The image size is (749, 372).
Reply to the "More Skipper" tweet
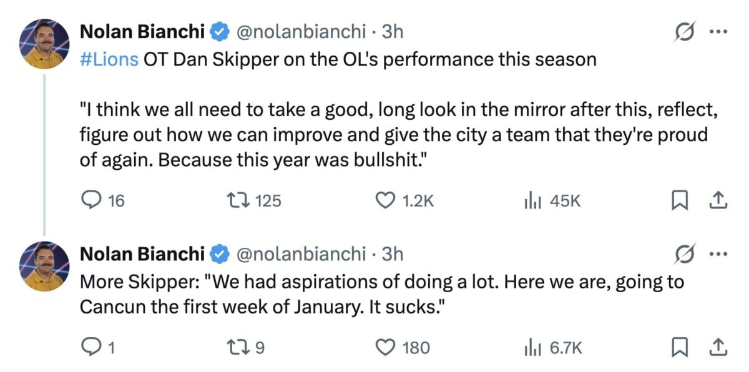coord(92,347)
